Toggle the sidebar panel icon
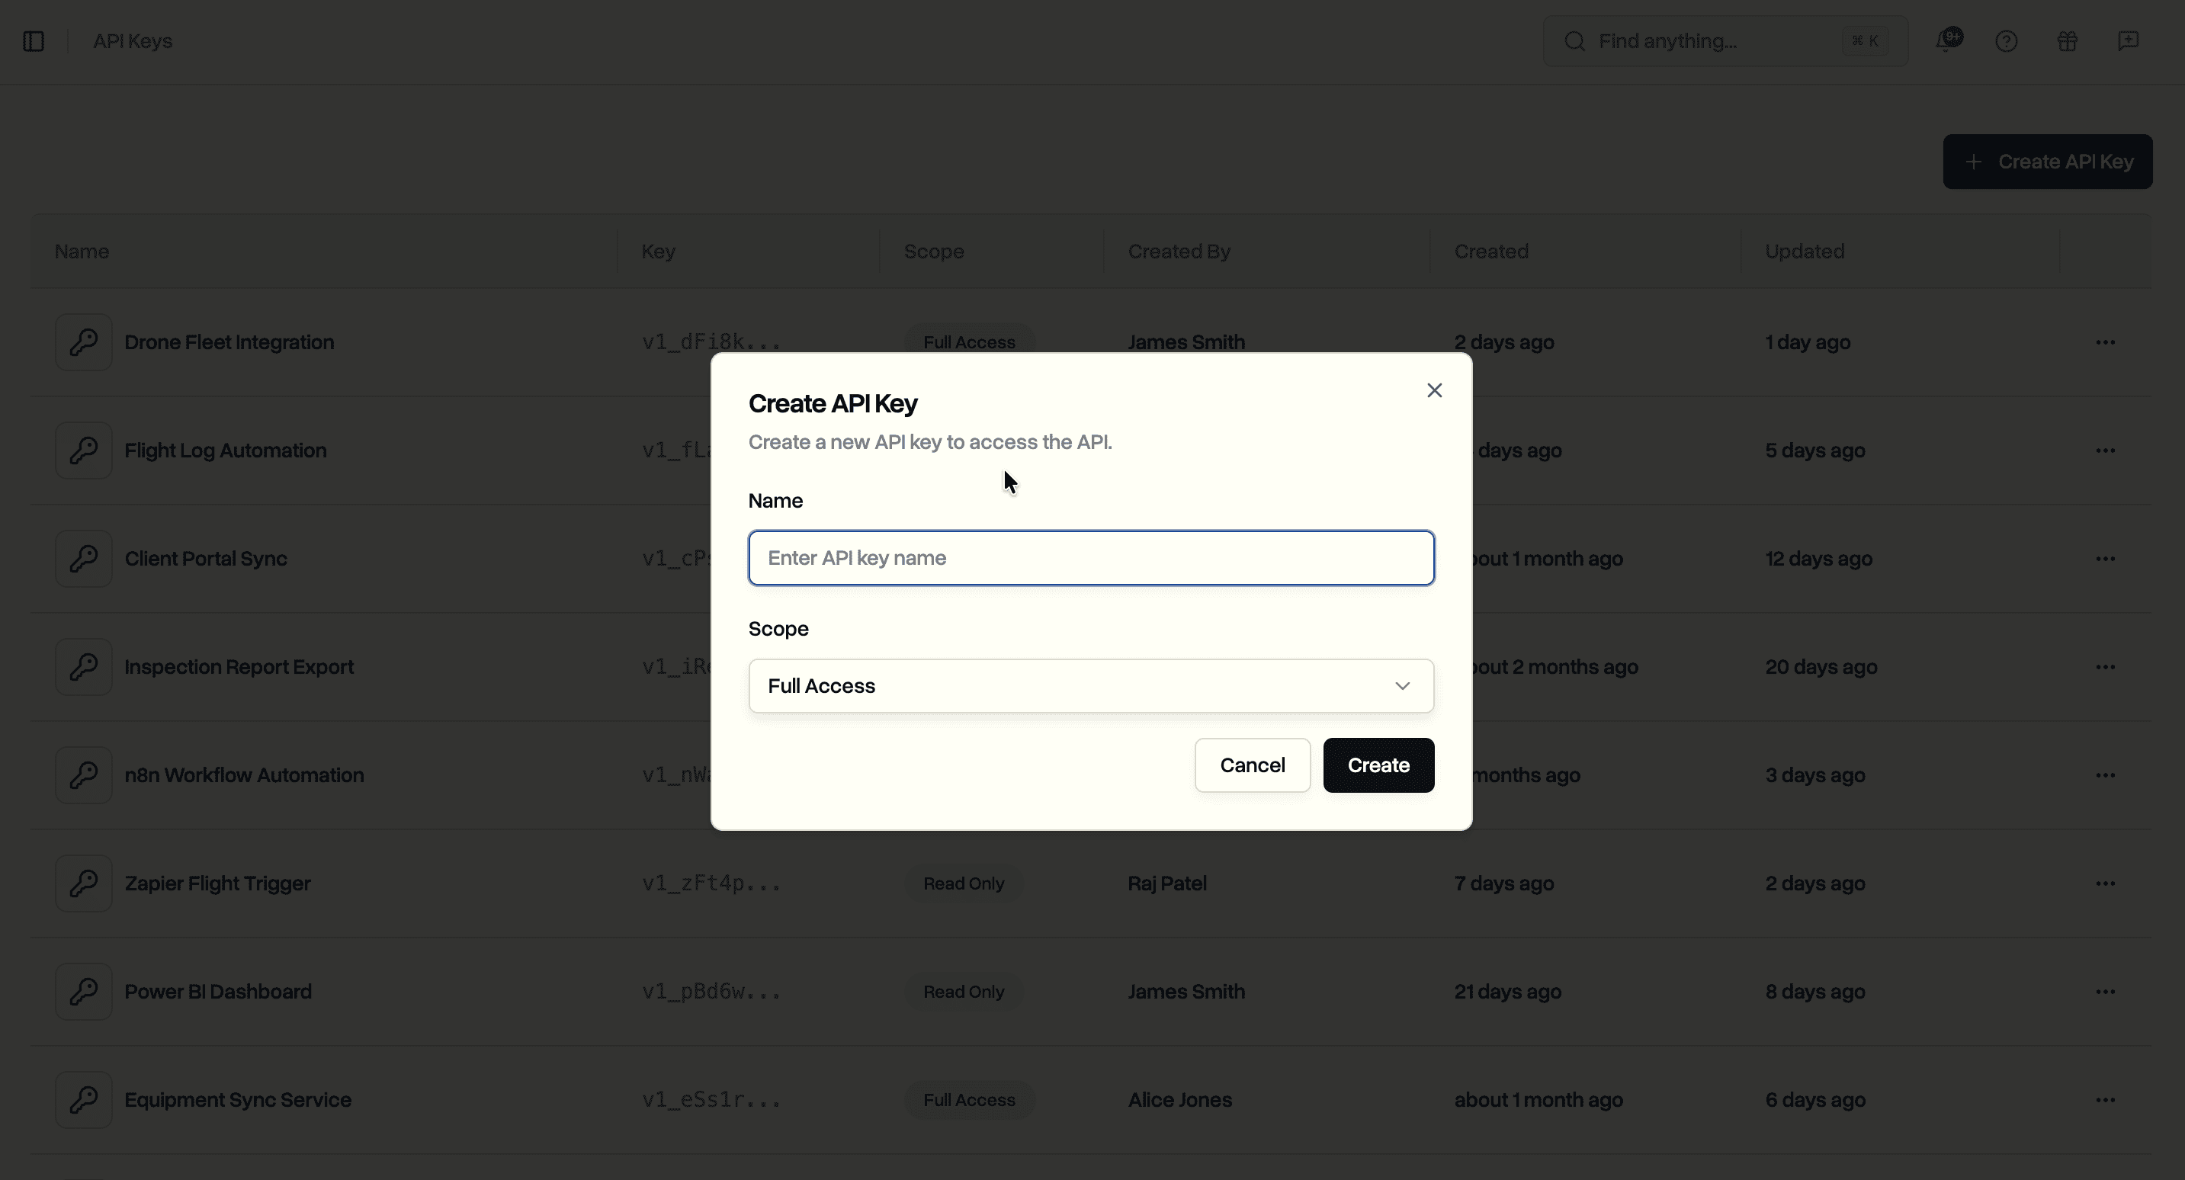The image size is (2185, 1180). [x=33, y=40]
